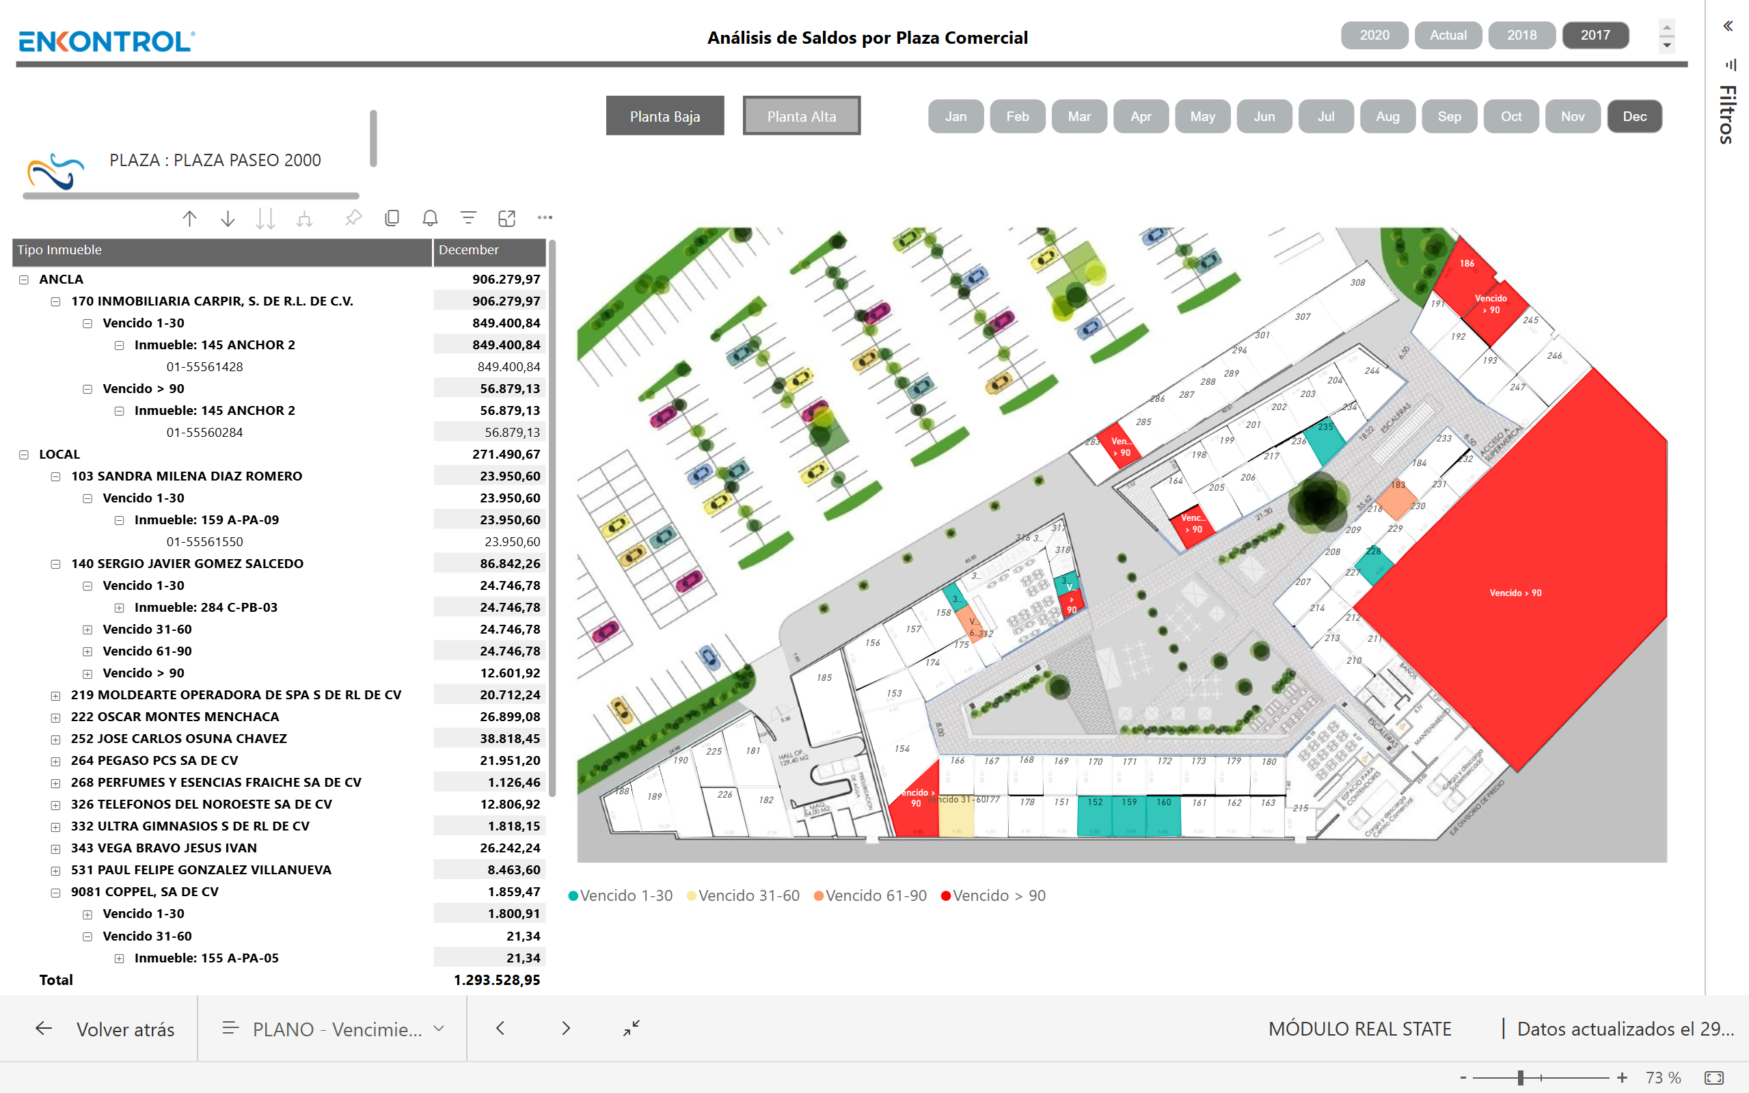1749x1093 pixels.
Task: Expand 343 VEGA BRAVO JESUS IVAN row
Action: coord(55,849)
